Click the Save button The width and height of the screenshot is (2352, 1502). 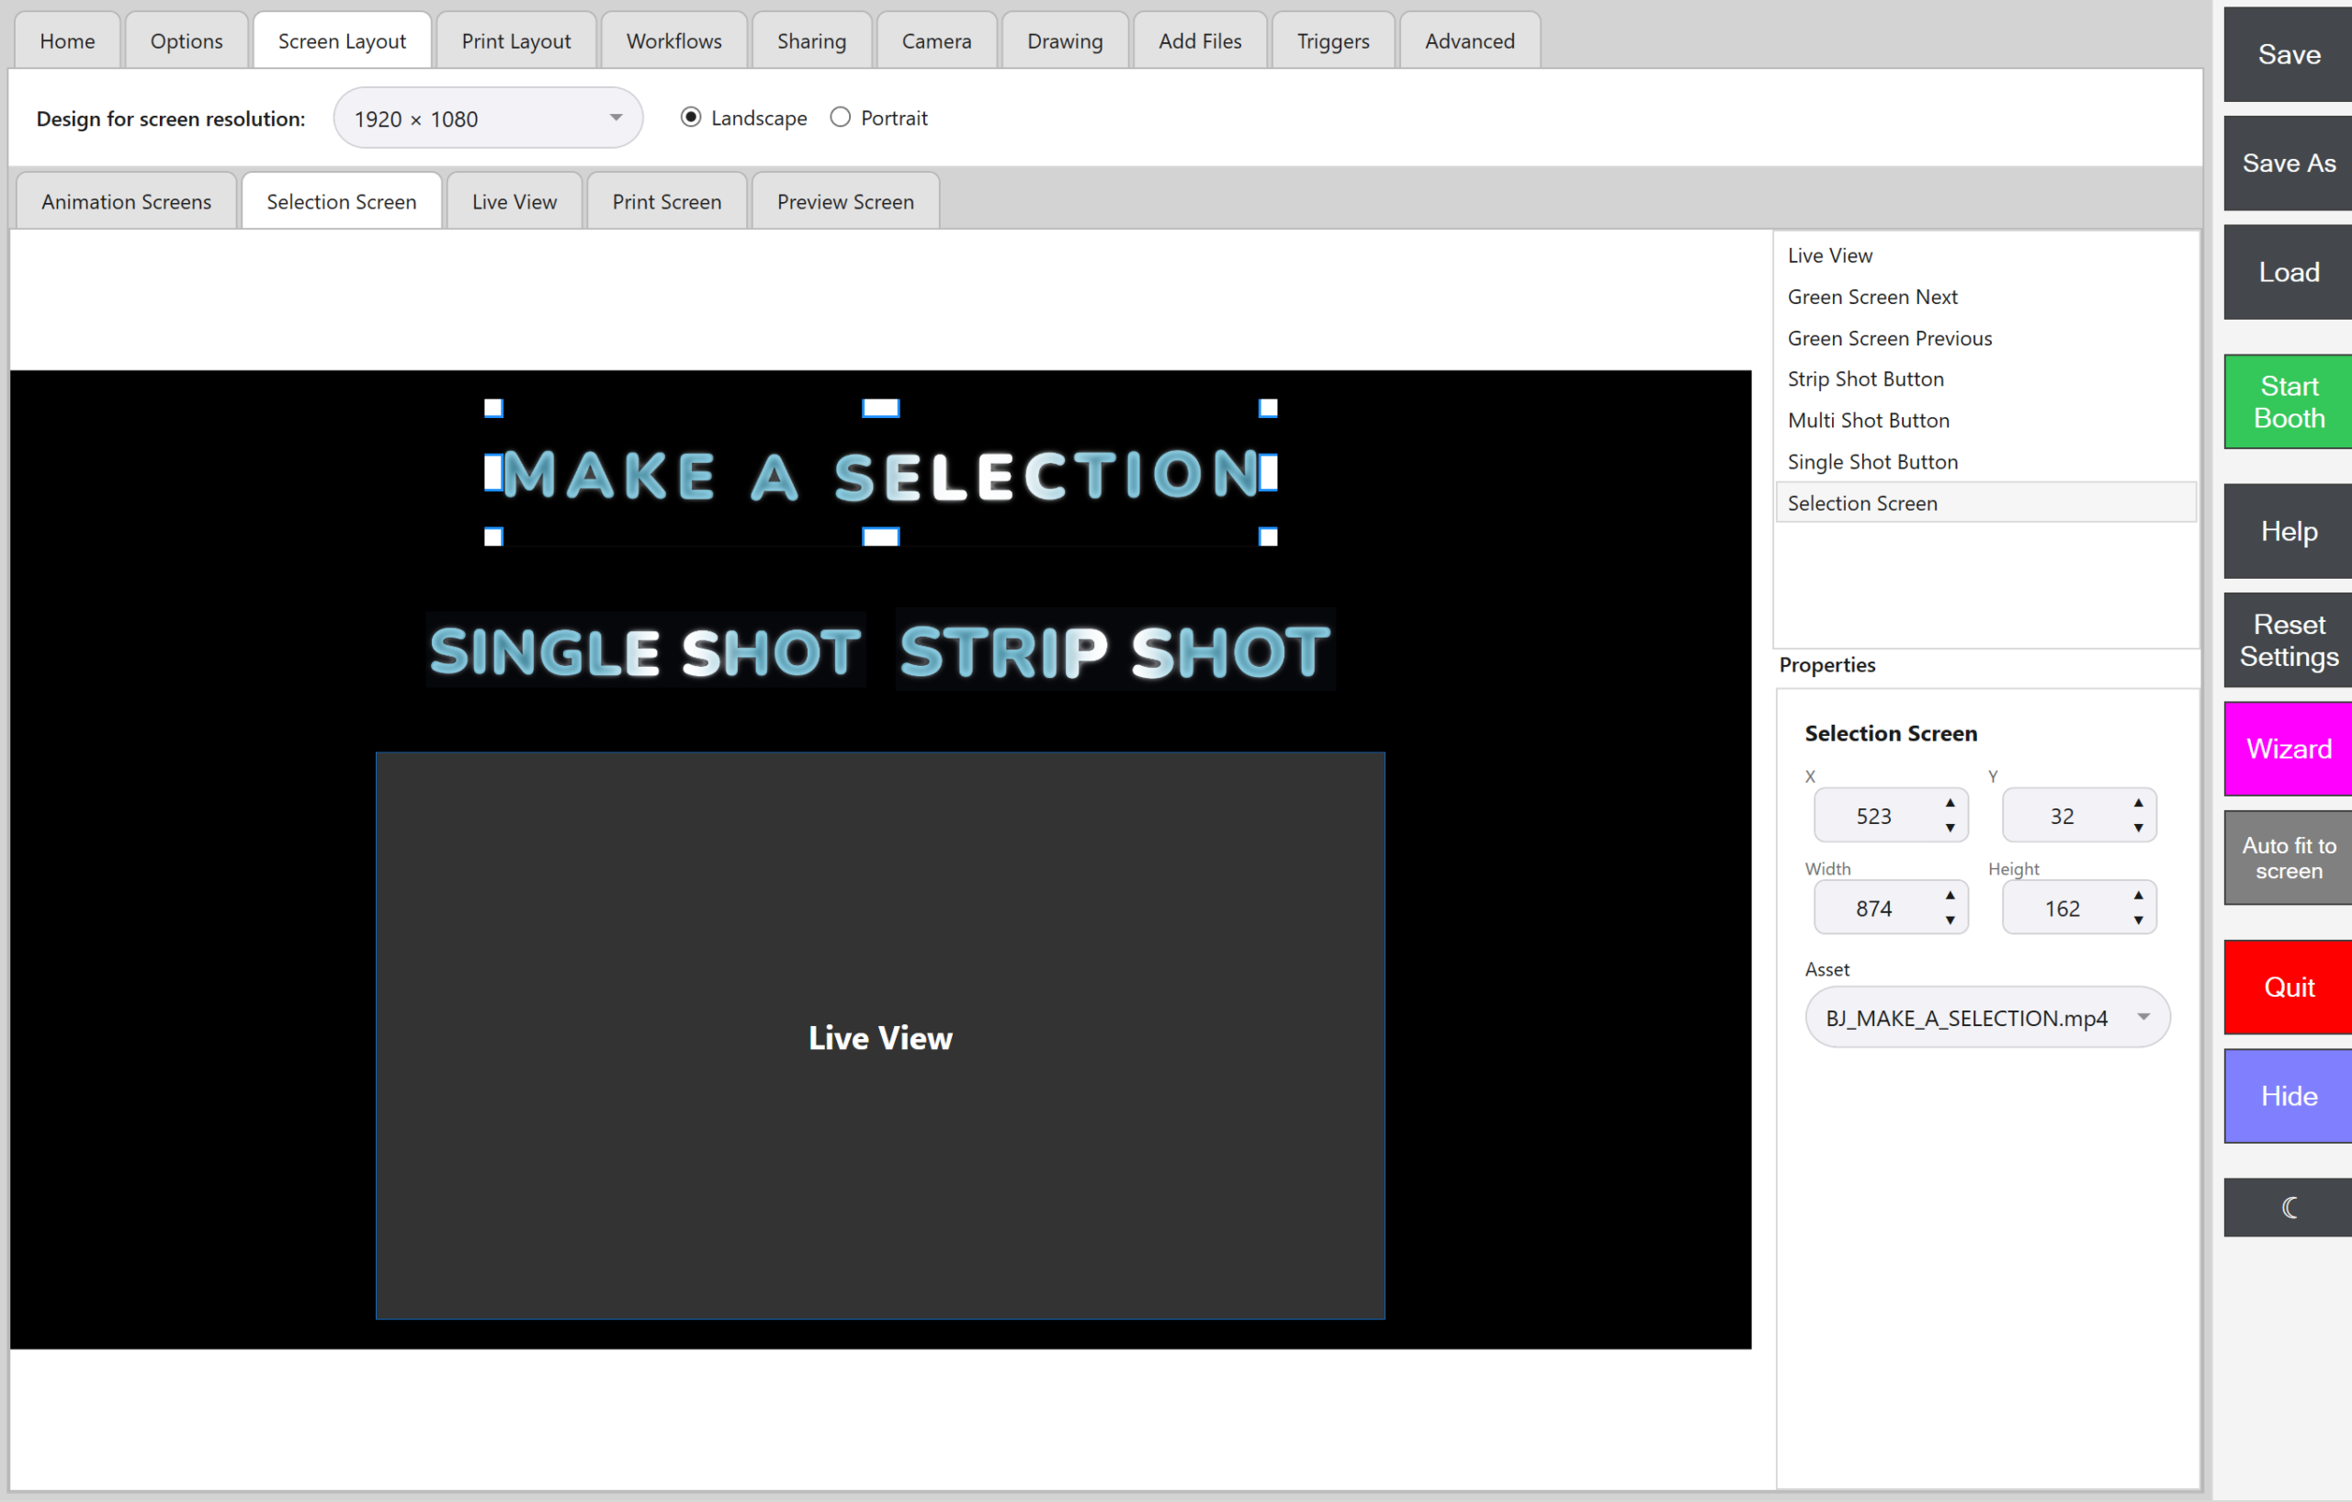pos(2288,53)
